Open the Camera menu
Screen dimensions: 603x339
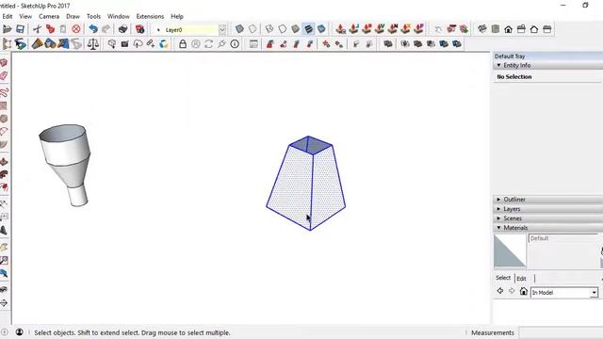pyautogui.click(x=49, y=17)
